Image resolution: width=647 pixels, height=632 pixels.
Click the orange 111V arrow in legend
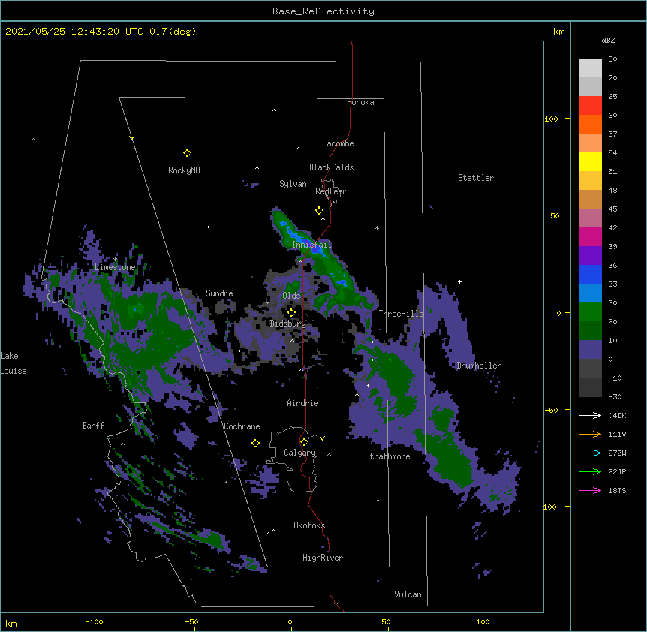point(590,434)
